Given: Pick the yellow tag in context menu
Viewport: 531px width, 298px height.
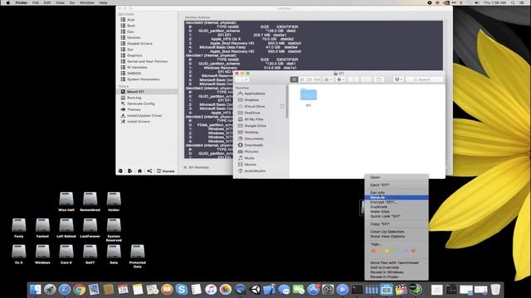Looking at the screenshot, I should 387,251.
